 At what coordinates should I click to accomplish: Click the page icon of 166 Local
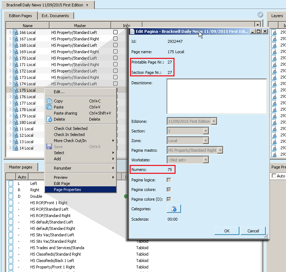(x=16, y=32)
